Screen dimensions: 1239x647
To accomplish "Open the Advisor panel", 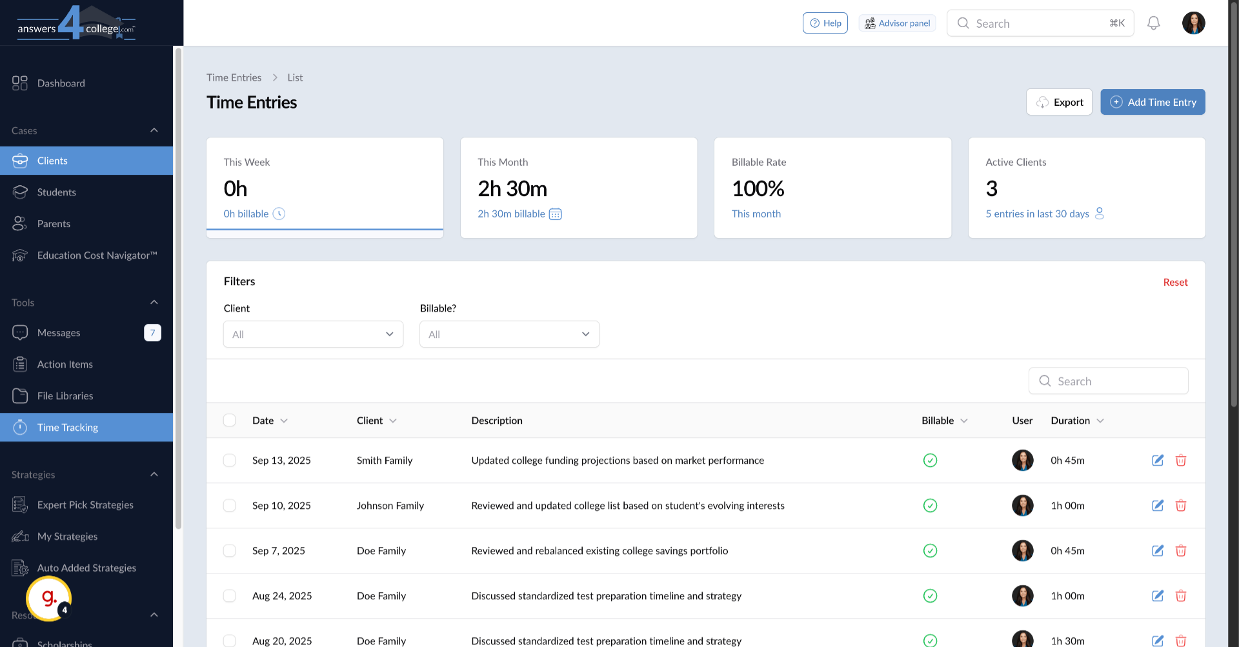I will coord(897,23).
